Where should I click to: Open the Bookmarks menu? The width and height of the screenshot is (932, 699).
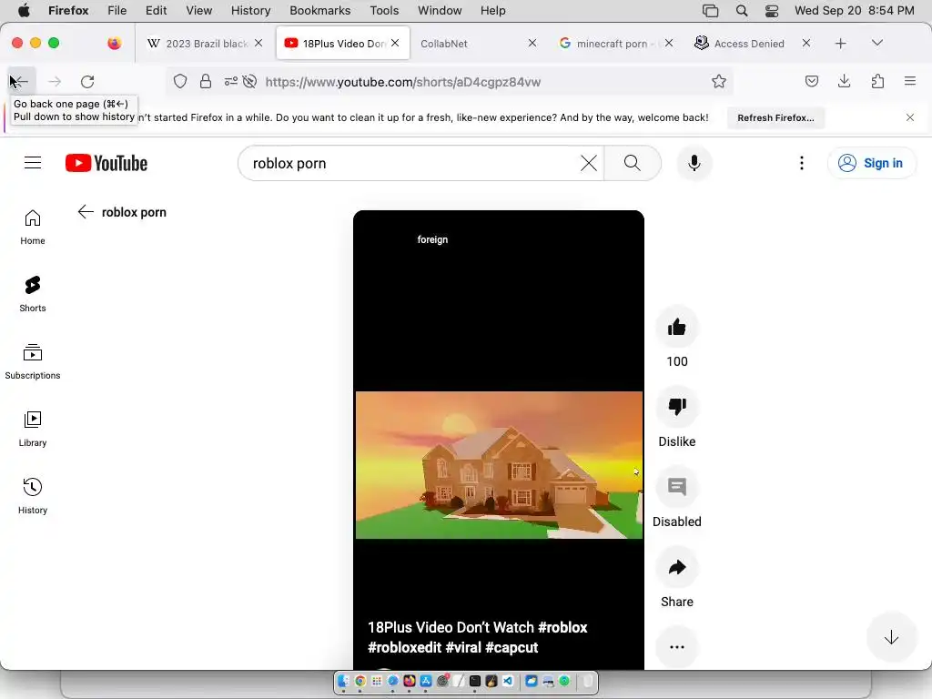click(319, 10)
